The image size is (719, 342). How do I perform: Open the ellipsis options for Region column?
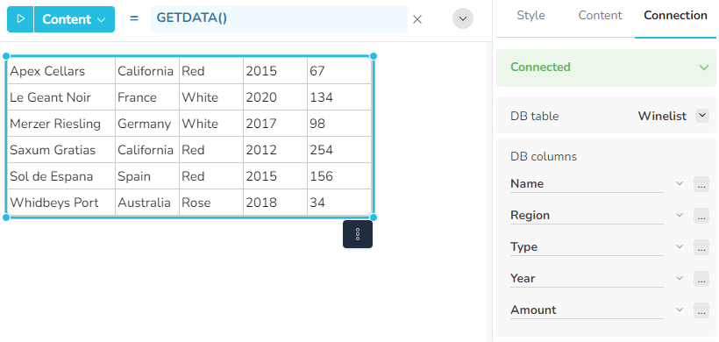[x=701, y=216]
